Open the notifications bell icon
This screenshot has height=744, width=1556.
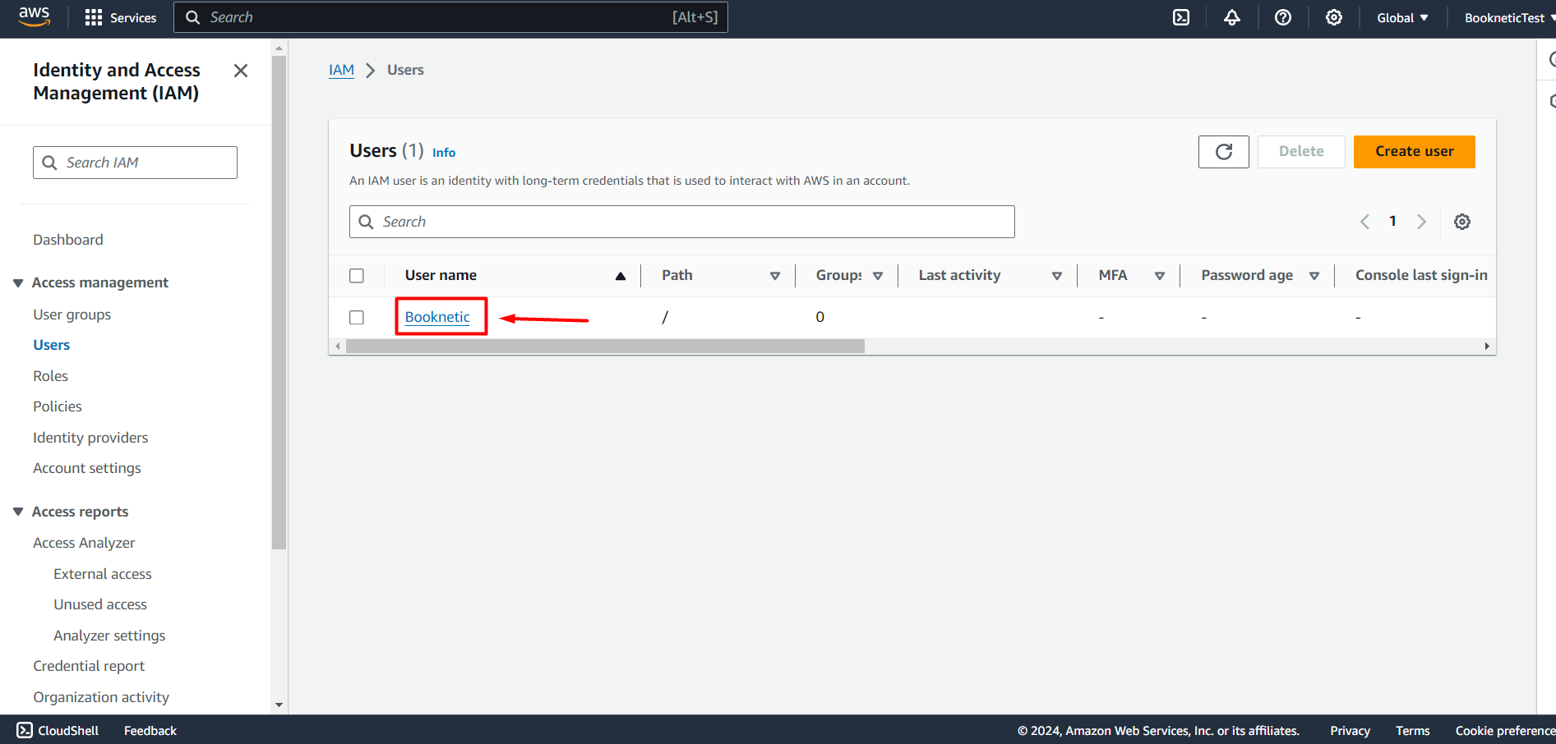[1231, 16]
